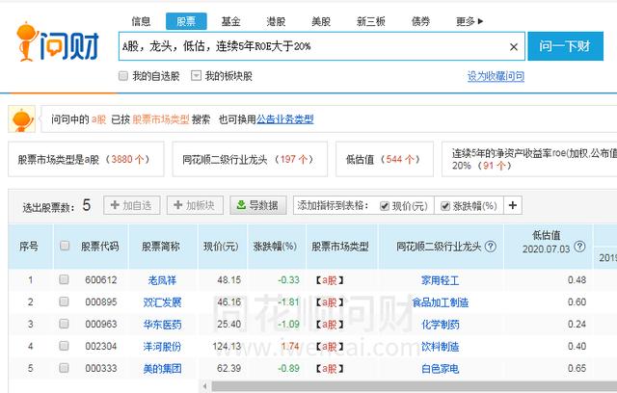Toggle 我的自选股 checkbox

123,76
